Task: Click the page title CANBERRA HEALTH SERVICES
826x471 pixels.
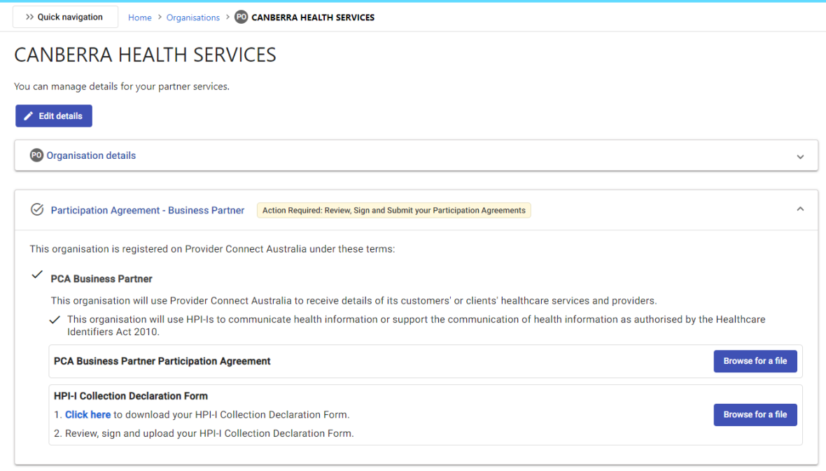Action: click(x=145, y=55)
